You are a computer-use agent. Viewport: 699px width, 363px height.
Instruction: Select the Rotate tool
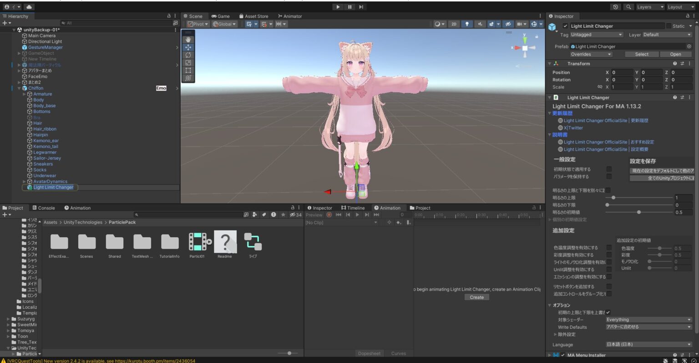coord(188,55)
